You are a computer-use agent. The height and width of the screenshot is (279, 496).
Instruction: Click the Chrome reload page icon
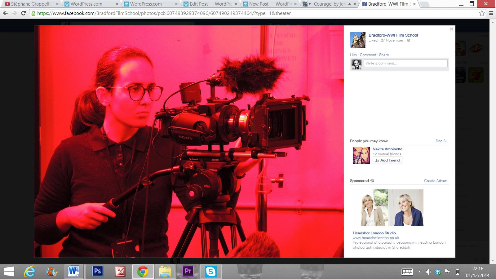coord(23,13)
